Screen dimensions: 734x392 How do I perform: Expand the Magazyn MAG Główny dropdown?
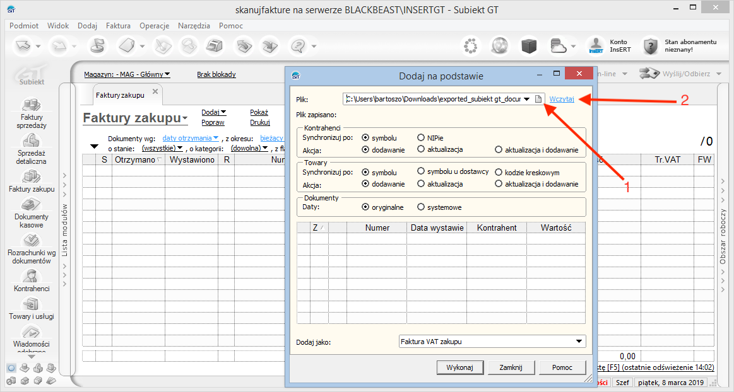click(167, 74)
